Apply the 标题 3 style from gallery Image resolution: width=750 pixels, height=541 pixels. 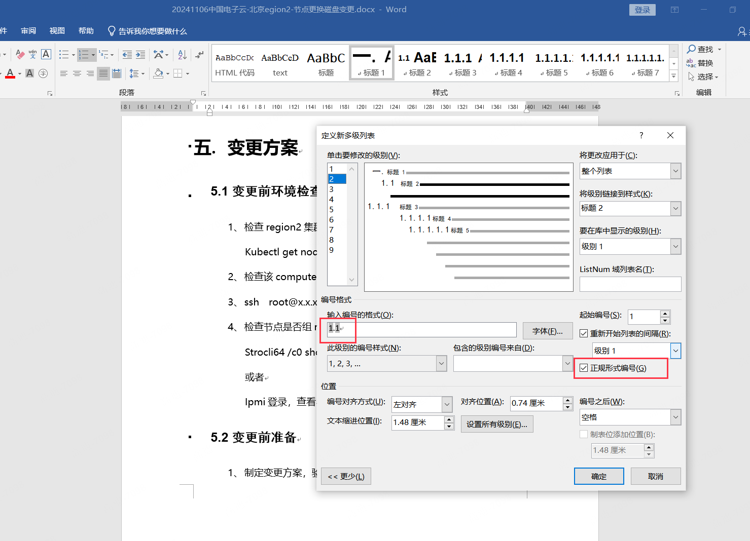[462, 63]
